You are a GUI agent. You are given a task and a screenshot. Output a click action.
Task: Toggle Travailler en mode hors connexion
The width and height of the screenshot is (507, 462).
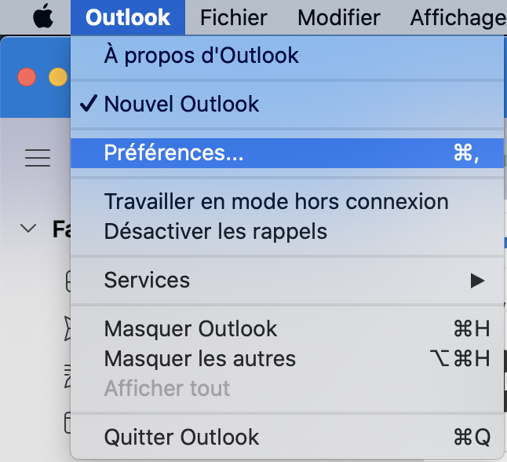coord(276,201)
